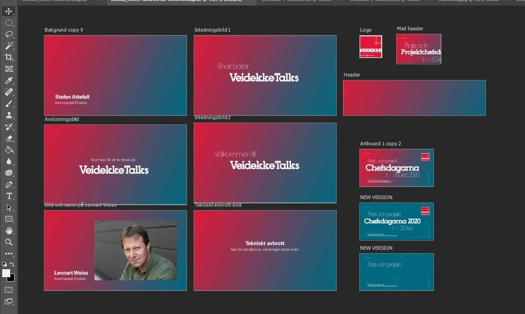The image size is (525, 314).
Task: Select the Header artboard label
Action: coord(352,75)
